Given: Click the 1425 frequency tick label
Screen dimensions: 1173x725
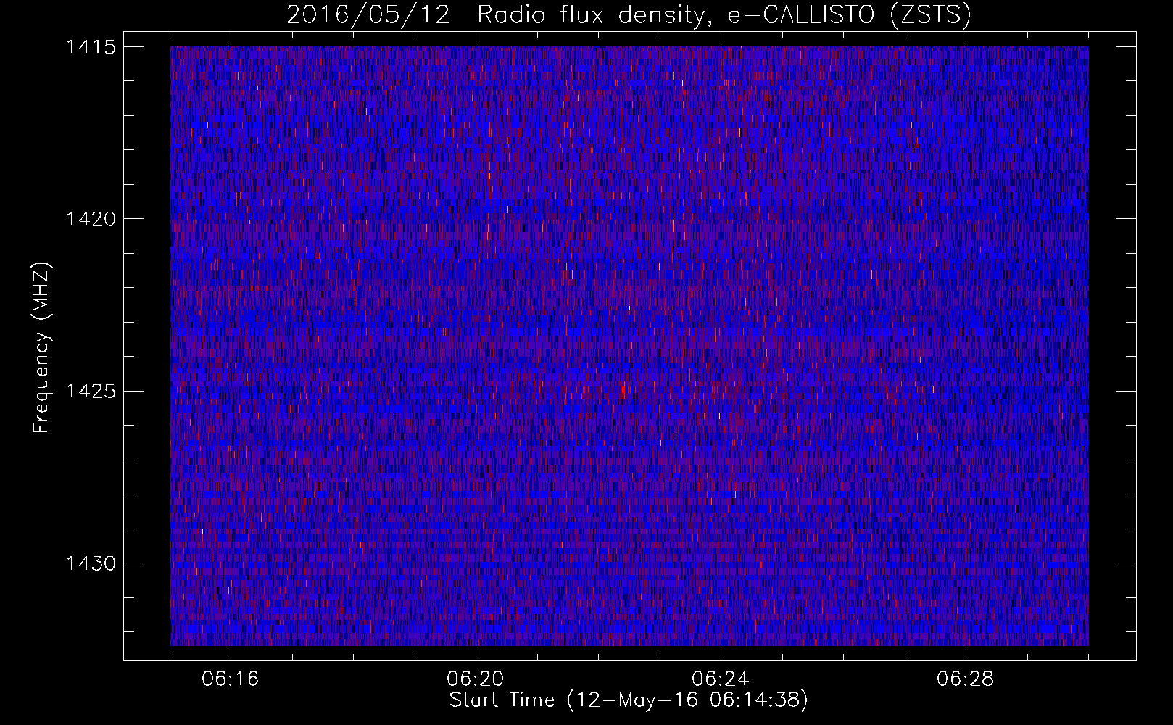Looking at the screenshot, I should point(91,391).
